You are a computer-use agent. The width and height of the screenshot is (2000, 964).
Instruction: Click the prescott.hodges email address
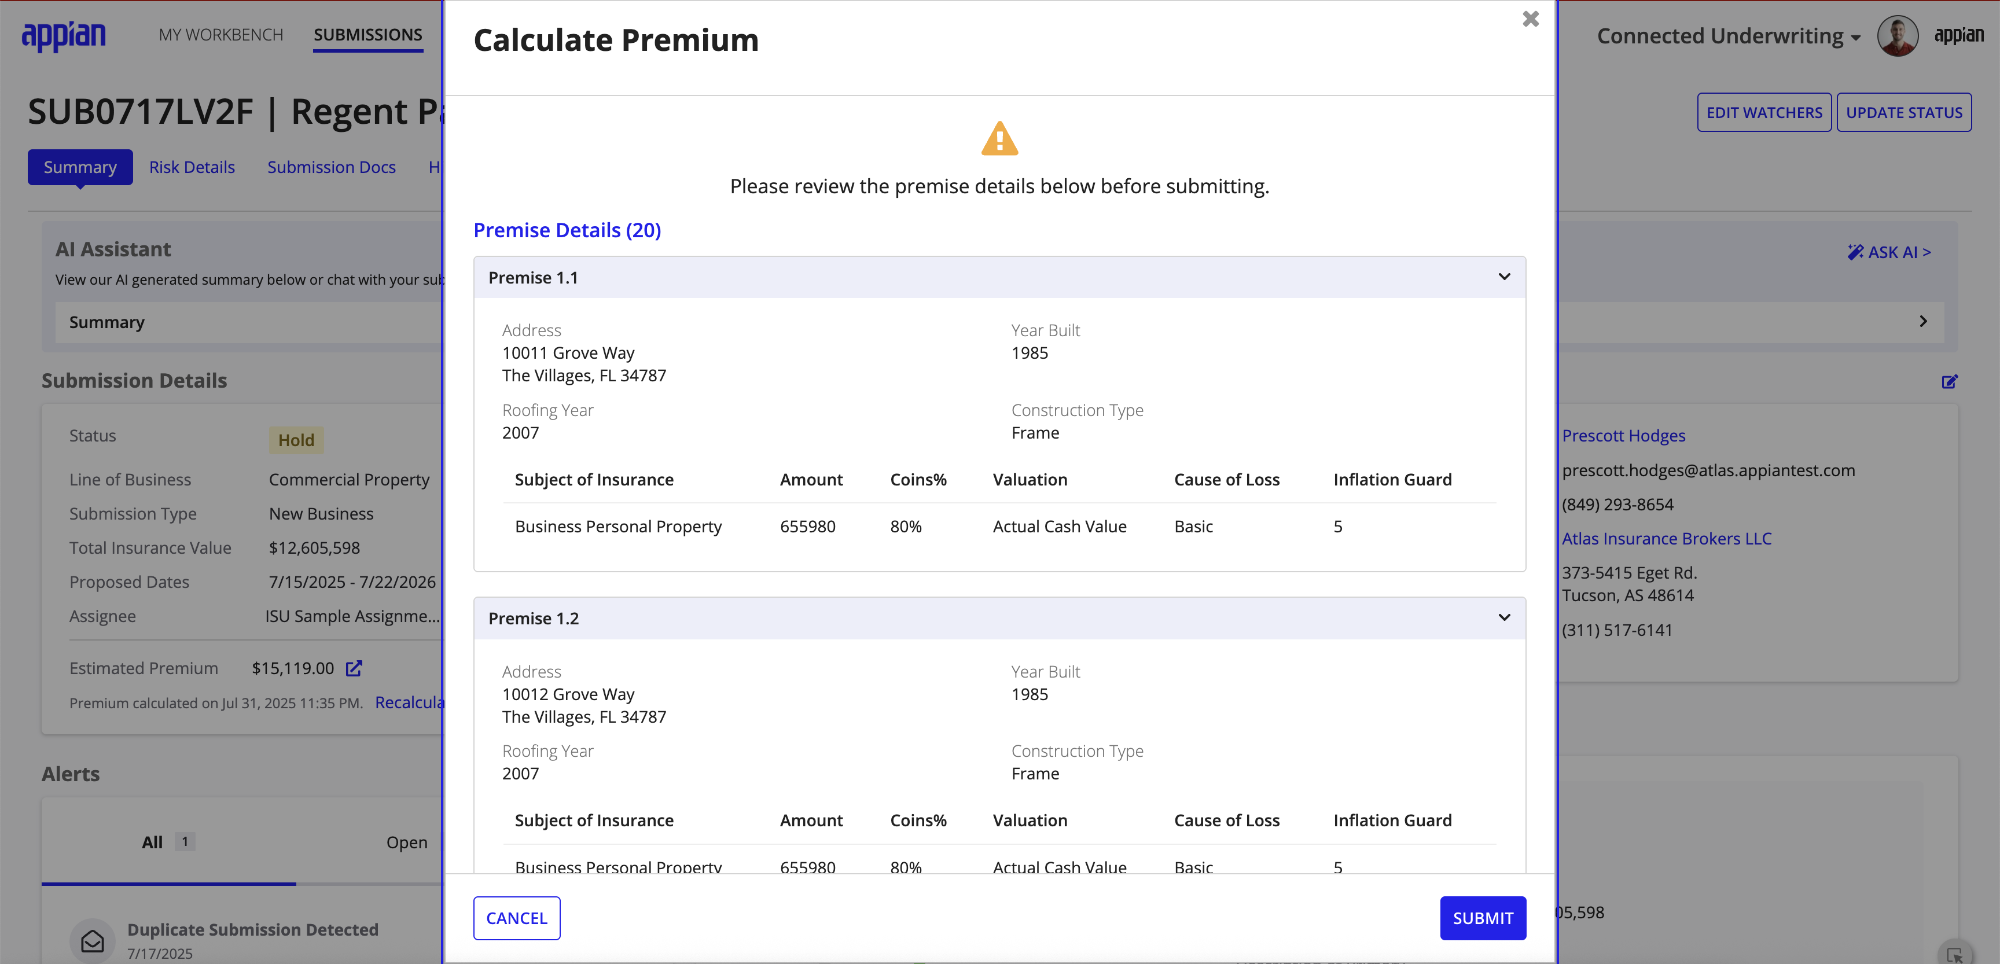coord(1708,470)
